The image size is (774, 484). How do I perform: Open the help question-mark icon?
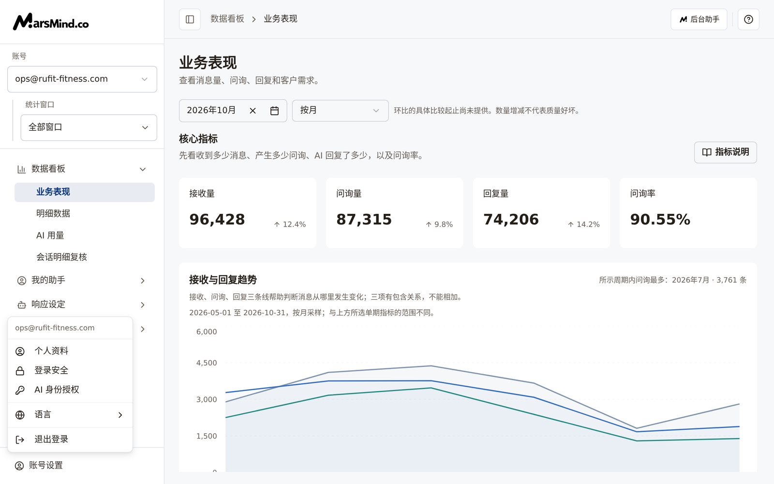tap(748, 19)
